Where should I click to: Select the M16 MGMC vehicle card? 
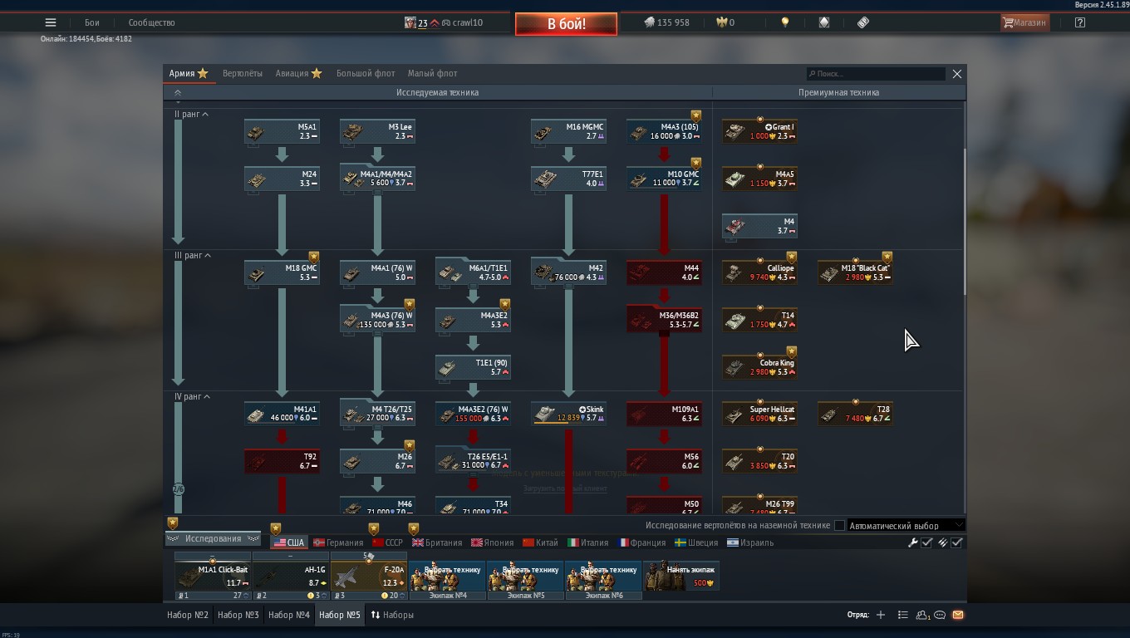568,131
